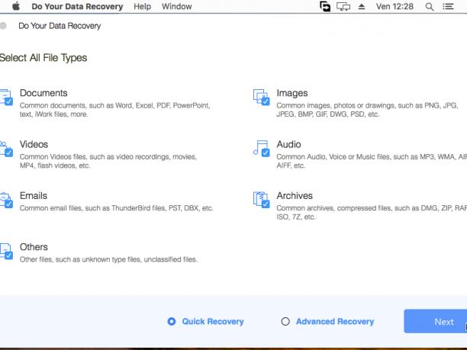This screenshot has height=350, width=467.
Task: Click the display mirroring icon in menu bar
Action: tap(343, 7)
